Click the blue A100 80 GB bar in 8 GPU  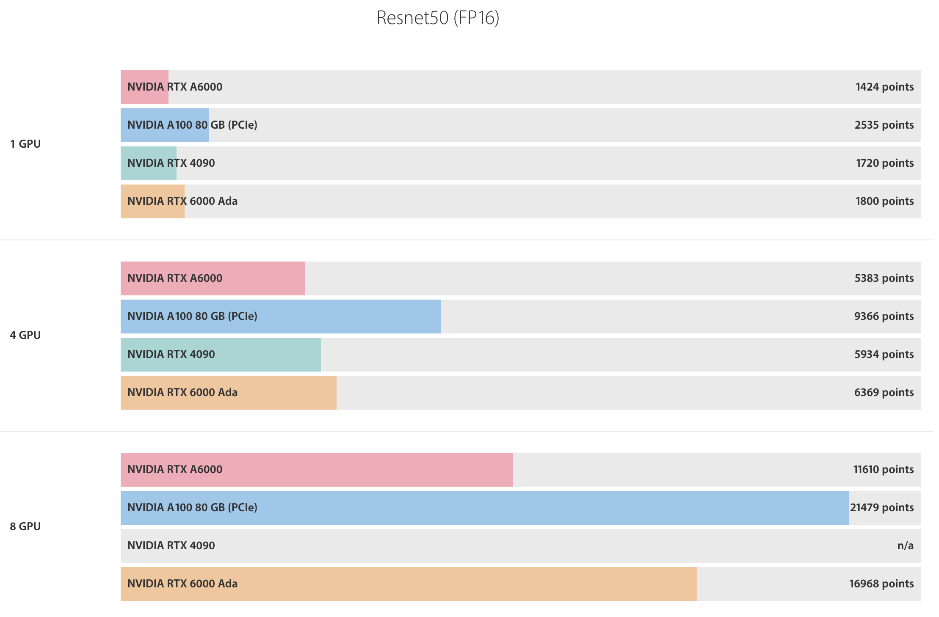[485, 508]
